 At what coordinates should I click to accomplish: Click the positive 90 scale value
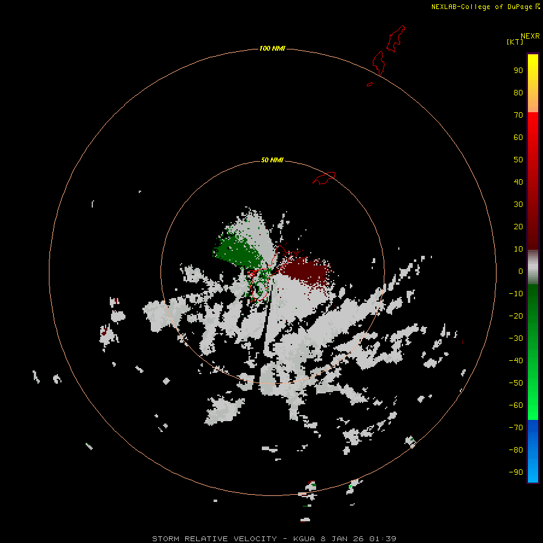518,71
